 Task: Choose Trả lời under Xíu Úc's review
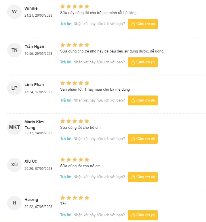click(x=66, y=177)
